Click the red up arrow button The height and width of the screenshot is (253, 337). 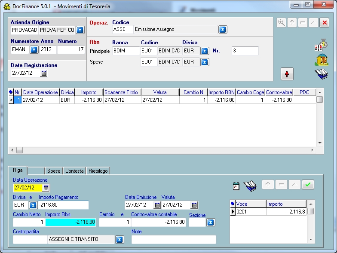[287, 74]
